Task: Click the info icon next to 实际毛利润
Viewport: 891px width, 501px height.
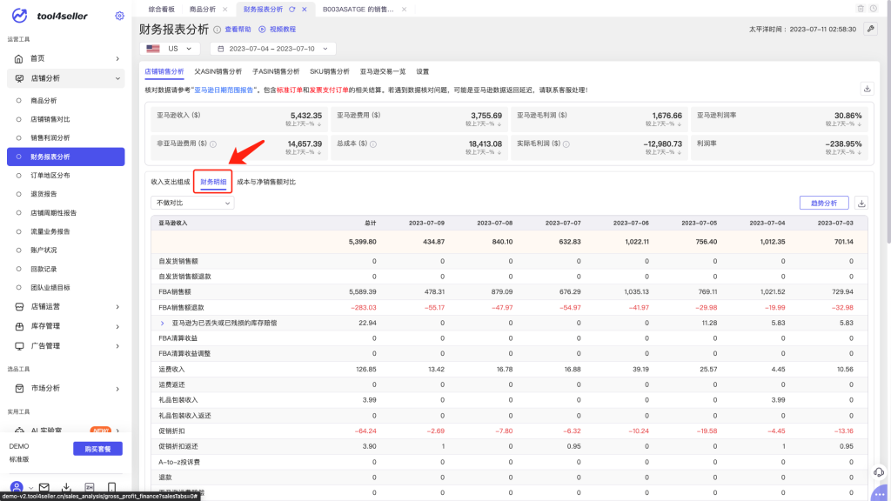Action: point(566,144)
